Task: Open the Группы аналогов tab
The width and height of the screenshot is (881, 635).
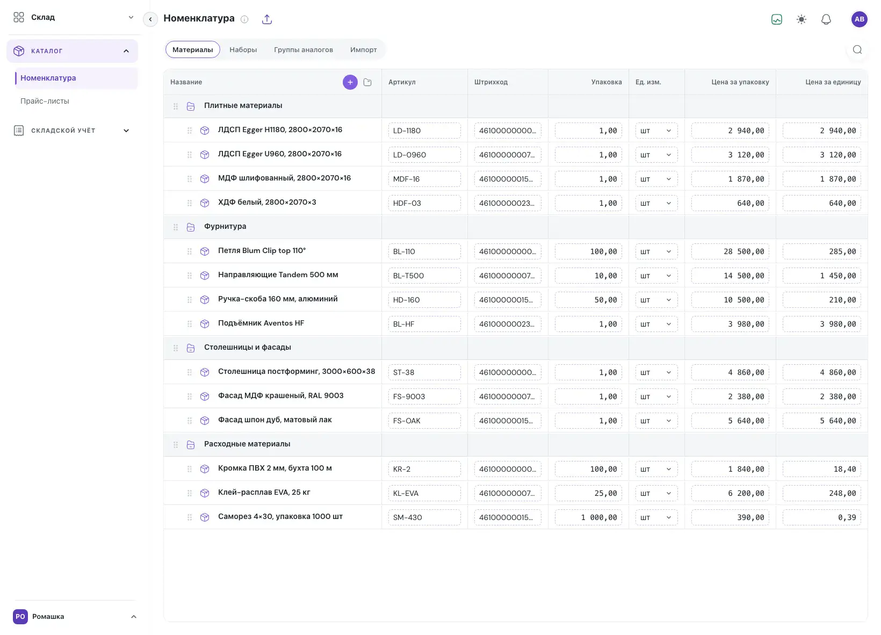Action: pos(304,49)
